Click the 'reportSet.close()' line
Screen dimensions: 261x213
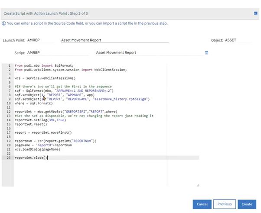coord(31,158)
